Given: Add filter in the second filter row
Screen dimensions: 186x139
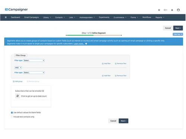Looking at the screenshot, I should [106, 76].
